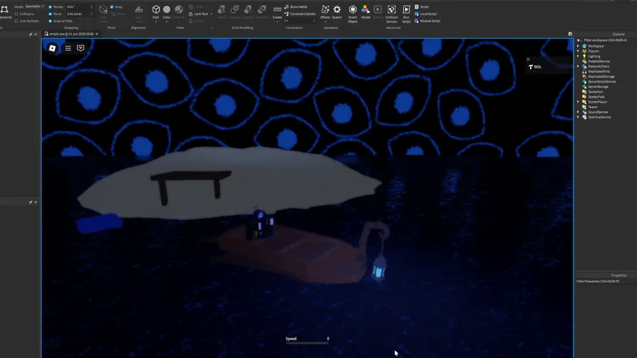
Task: Click the Lighting bulb icon
Action: coord(585,56)
